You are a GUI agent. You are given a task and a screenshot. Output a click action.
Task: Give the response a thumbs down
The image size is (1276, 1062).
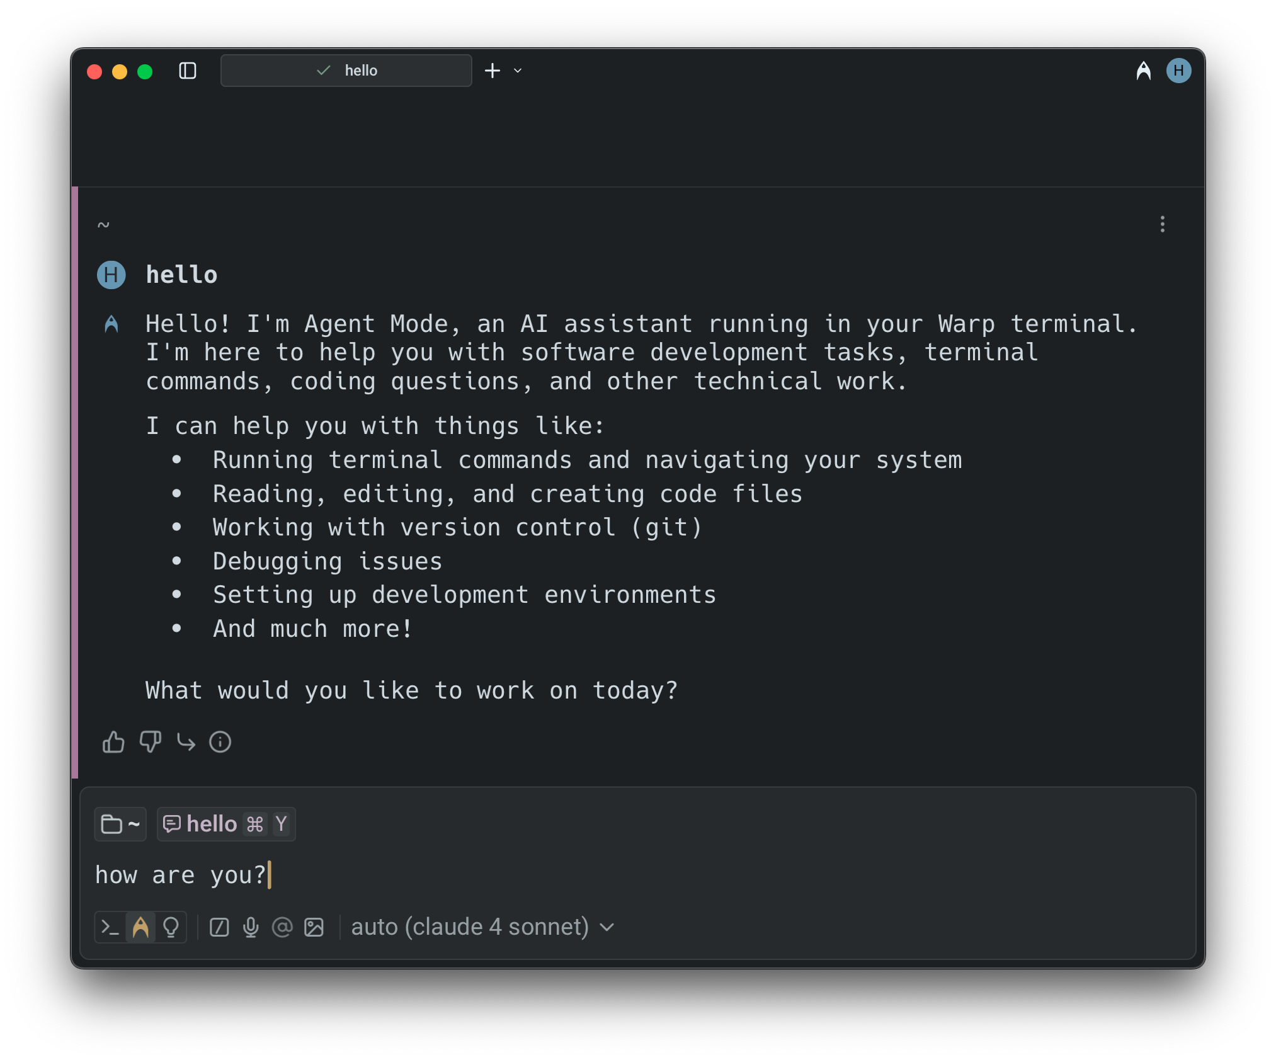pos(150,742)
